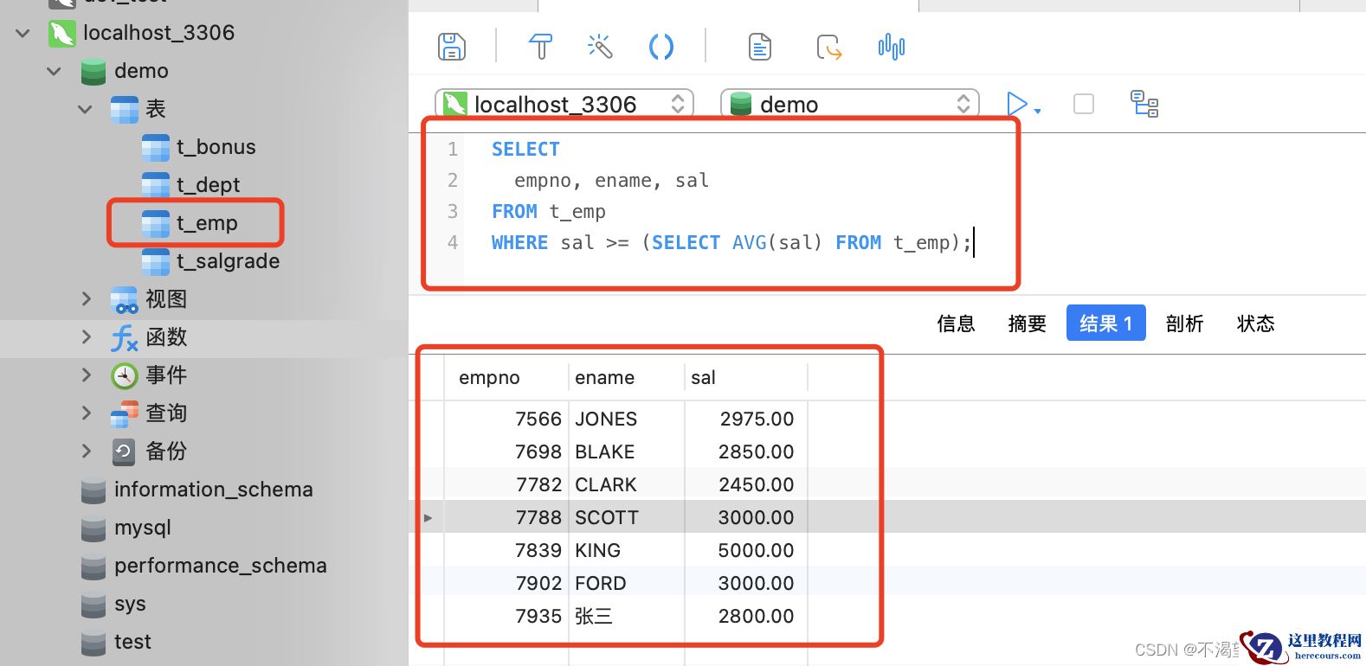Expand the 视图 tree node
The image size is (1366, 666).
(x=86, y=299)
